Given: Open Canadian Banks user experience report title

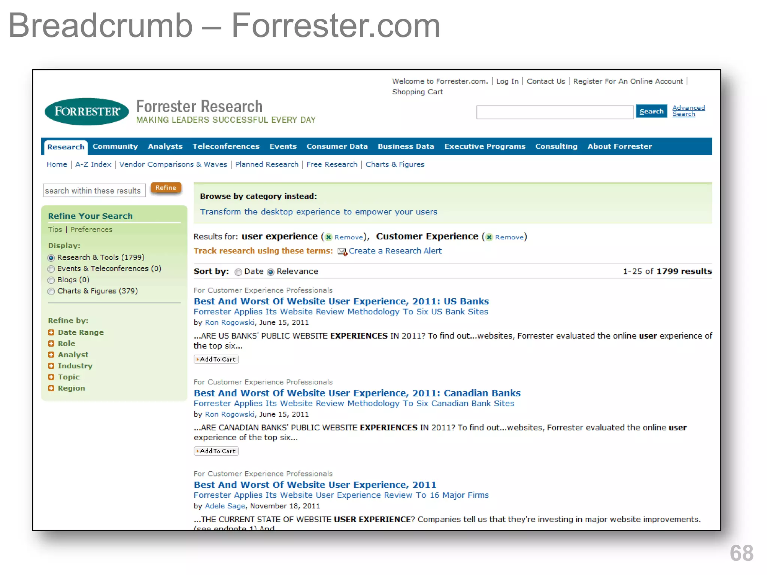Looking at the screenshot, I should tap(357, 393).
